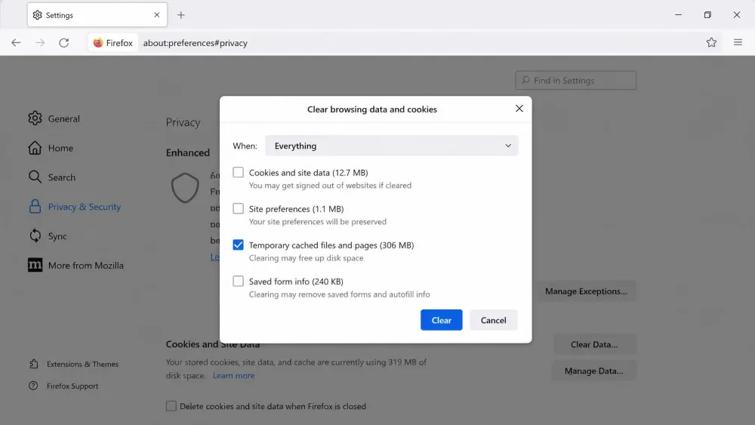Click the Privacy & Security lock icon
755x425 pixels.
click(x=35, y=207)
